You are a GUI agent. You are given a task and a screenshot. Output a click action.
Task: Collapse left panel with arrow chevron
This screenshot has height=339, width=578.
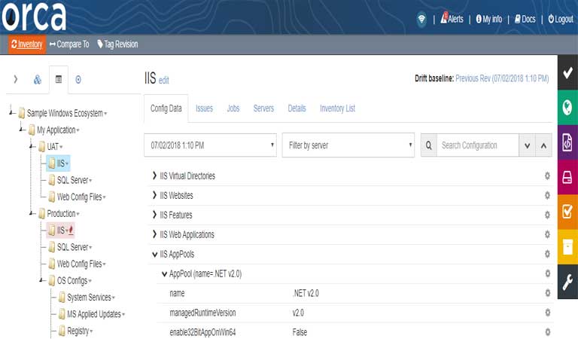16,79
